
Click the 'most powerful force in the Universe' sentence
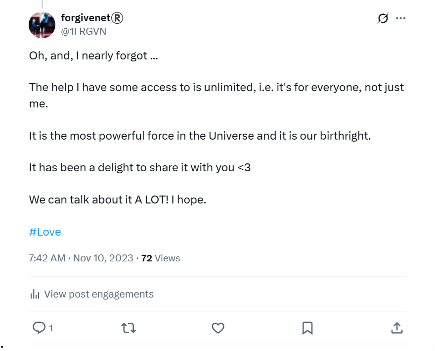pyautogui.click(x=200, y=136)
